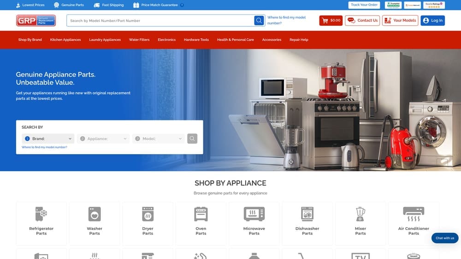Click the Track Your Order button
461x259 pixels.
tap(364, 5)
